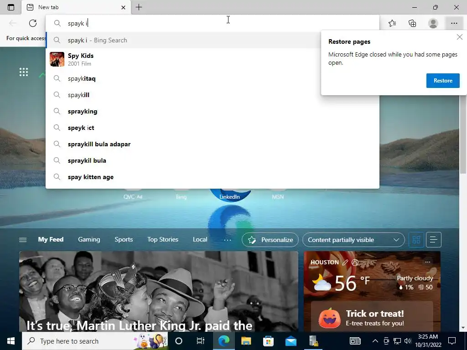Click the 56 °F temperature reading
This screenshot has height=350, width=467.
(x=352, y=283)
